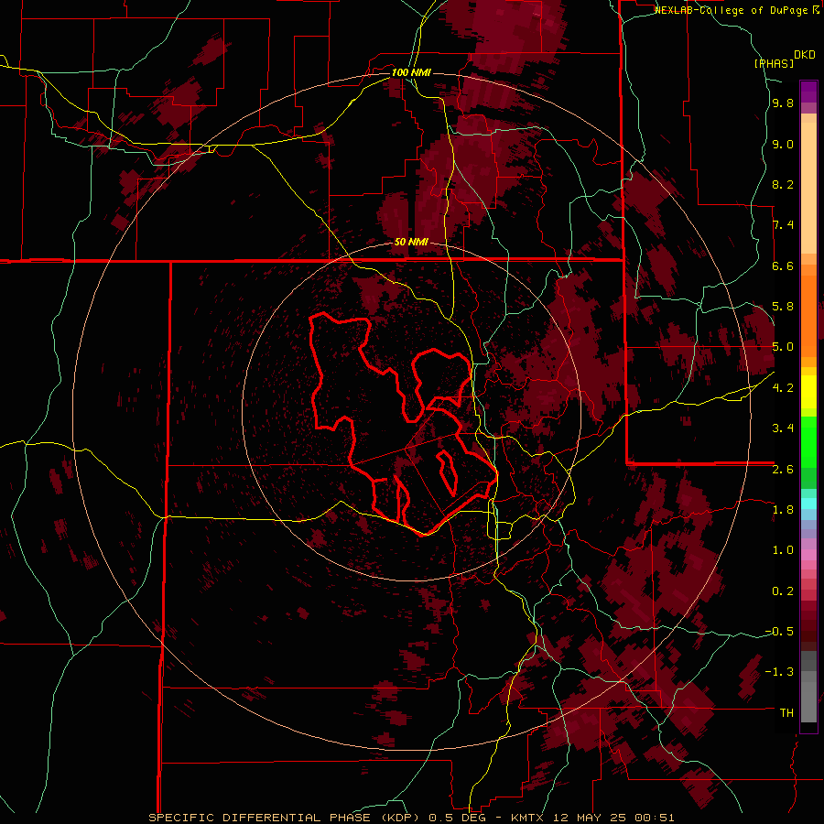Click the 2.6 value on the scale
This screenshot has height=824, width=824.
coord(783,469)
